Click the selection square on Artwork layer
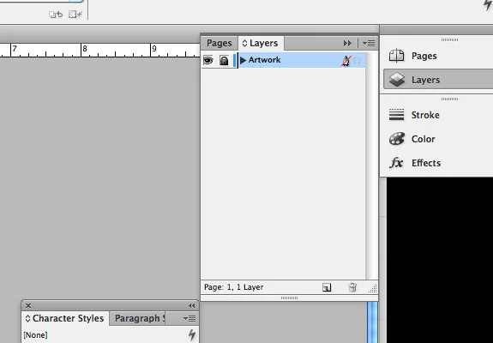The height and width of the screenshot is (343, 493). point(358,60)
